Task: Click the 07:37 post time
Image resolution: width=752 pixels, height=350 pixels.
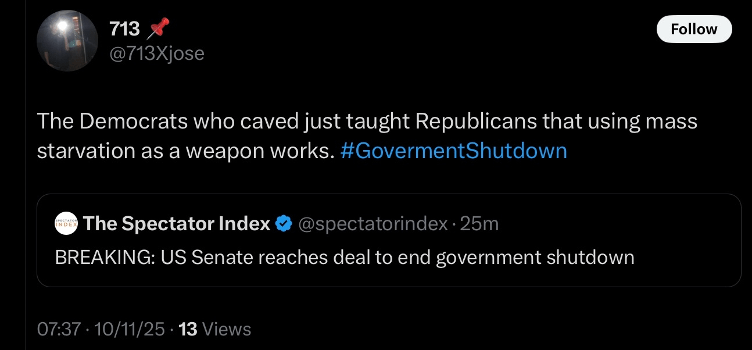Action: coord(58,330)
